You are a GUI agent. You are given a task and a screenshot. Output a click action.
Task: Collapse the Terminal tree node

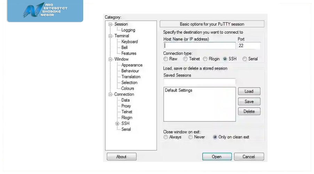(x=110, y=36)
